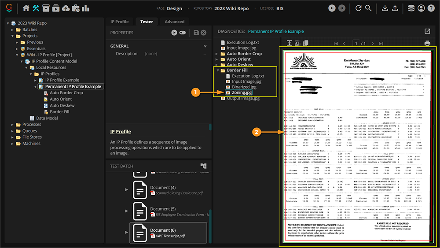Print the diagnostic image
The height and width of the screenshot is (248, 440).
click(x=427, y=43)
